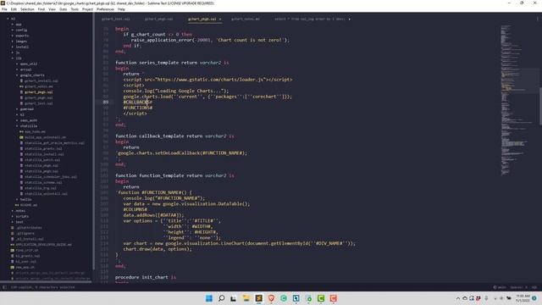The height and width of the screenshot is (305, 542).
Task: Click markdown icon beside gchart_notes.md in sidebar
Action: [x=21, y=86]
